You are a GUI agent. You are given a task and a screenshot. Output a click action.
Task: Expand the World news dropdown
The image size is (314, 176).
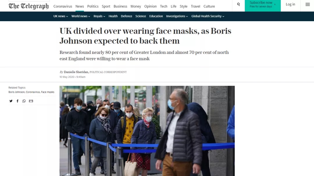pos(81,16)
